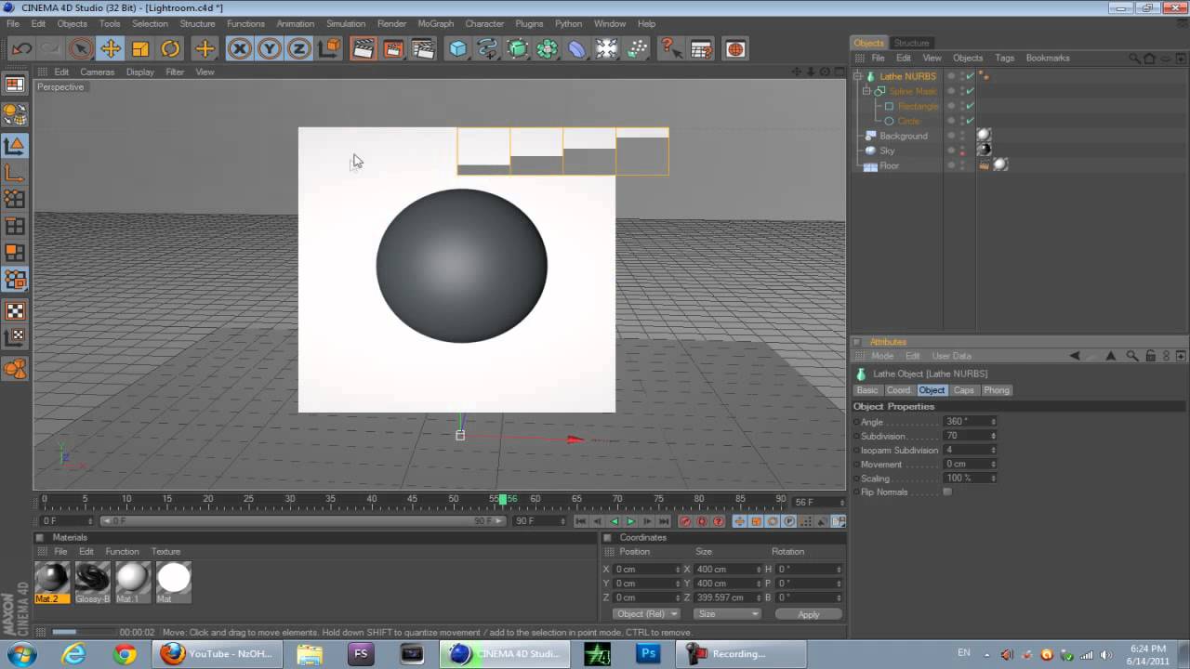Viewport: 1190px width, 669px height.
Task: Click the HyperNURBS generator icon
Action: click(518, 48)
